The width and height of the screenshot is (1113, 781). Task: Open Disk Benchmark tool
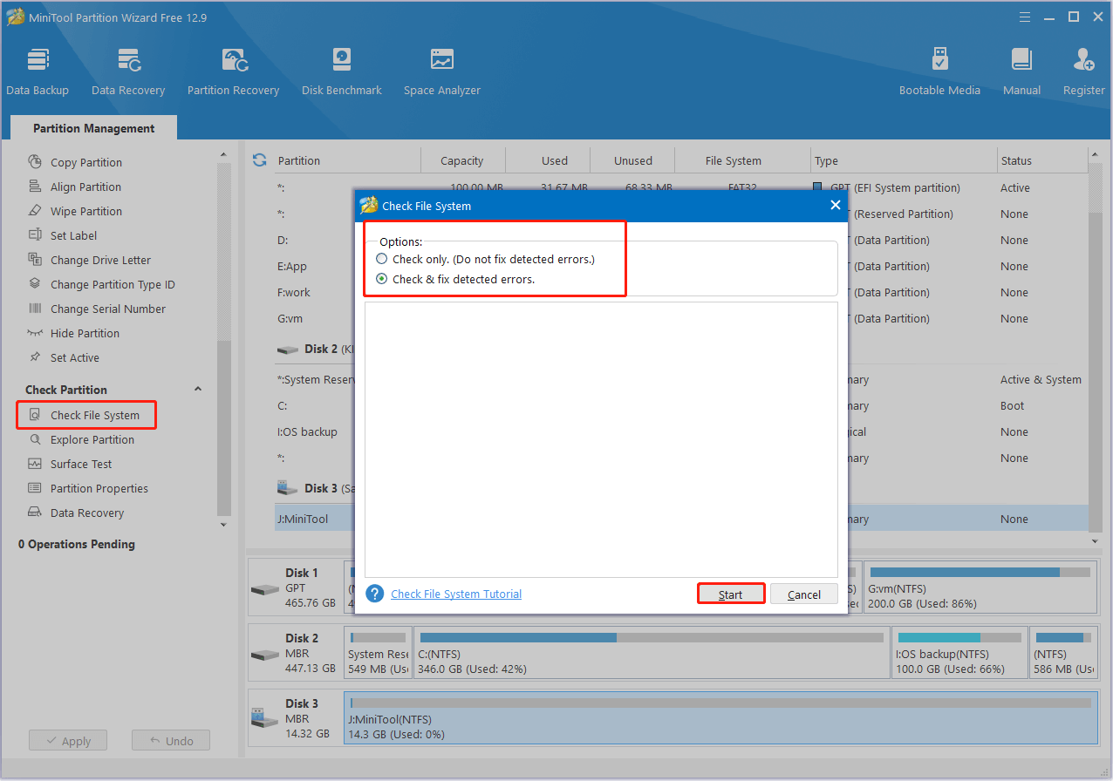[x=341, y=71]
